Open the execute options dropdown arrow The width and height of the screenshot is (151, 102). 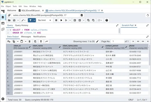pyautogui.click(x=70, y=20)
